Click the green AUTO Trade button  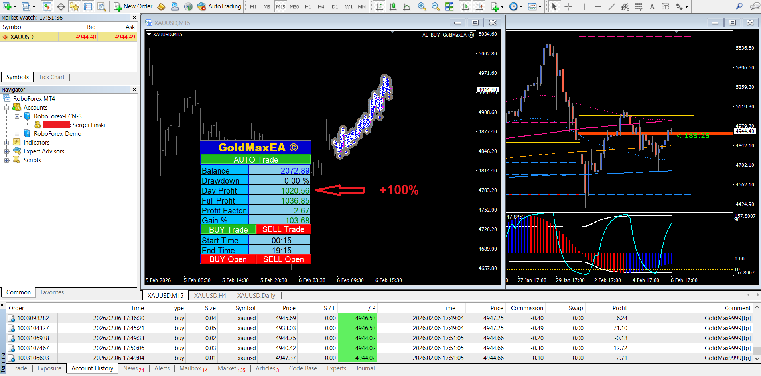[256, 159]
